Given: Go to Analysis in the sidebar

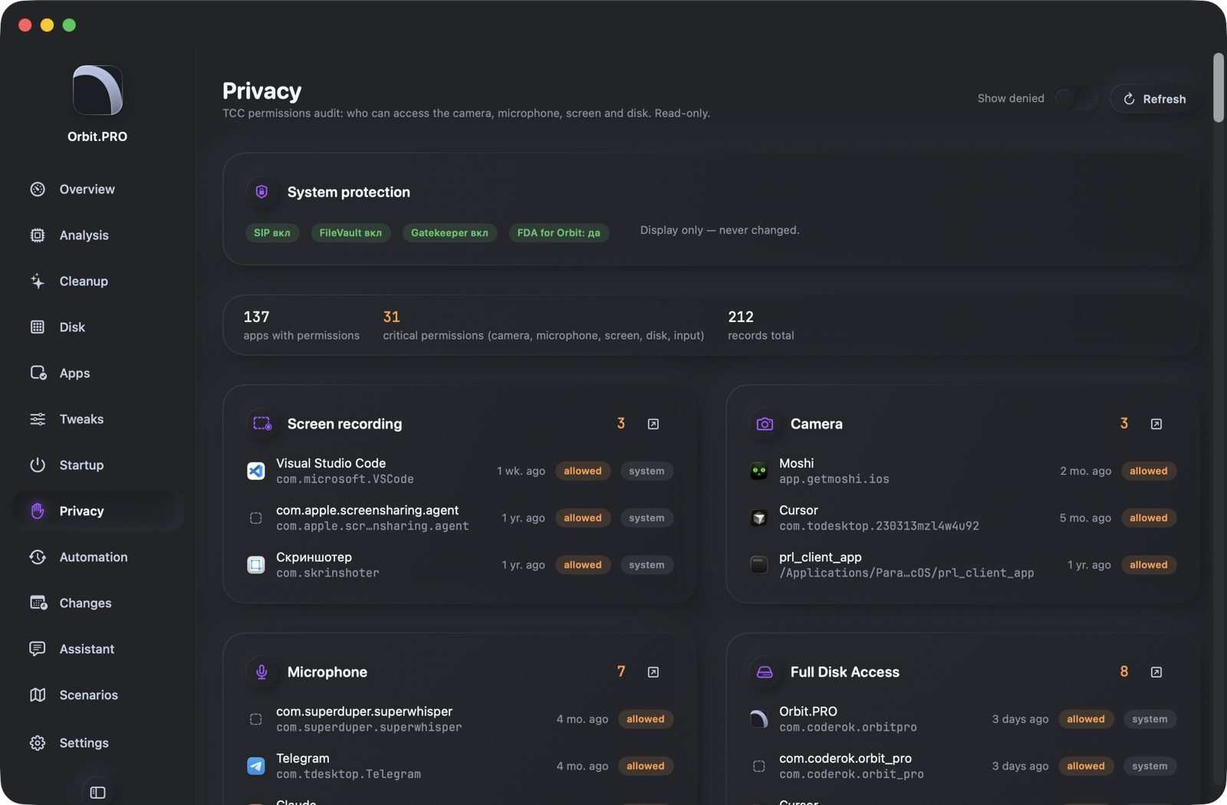Looking at the screenshot, I should pyautogui.click(x=97, y=235).
